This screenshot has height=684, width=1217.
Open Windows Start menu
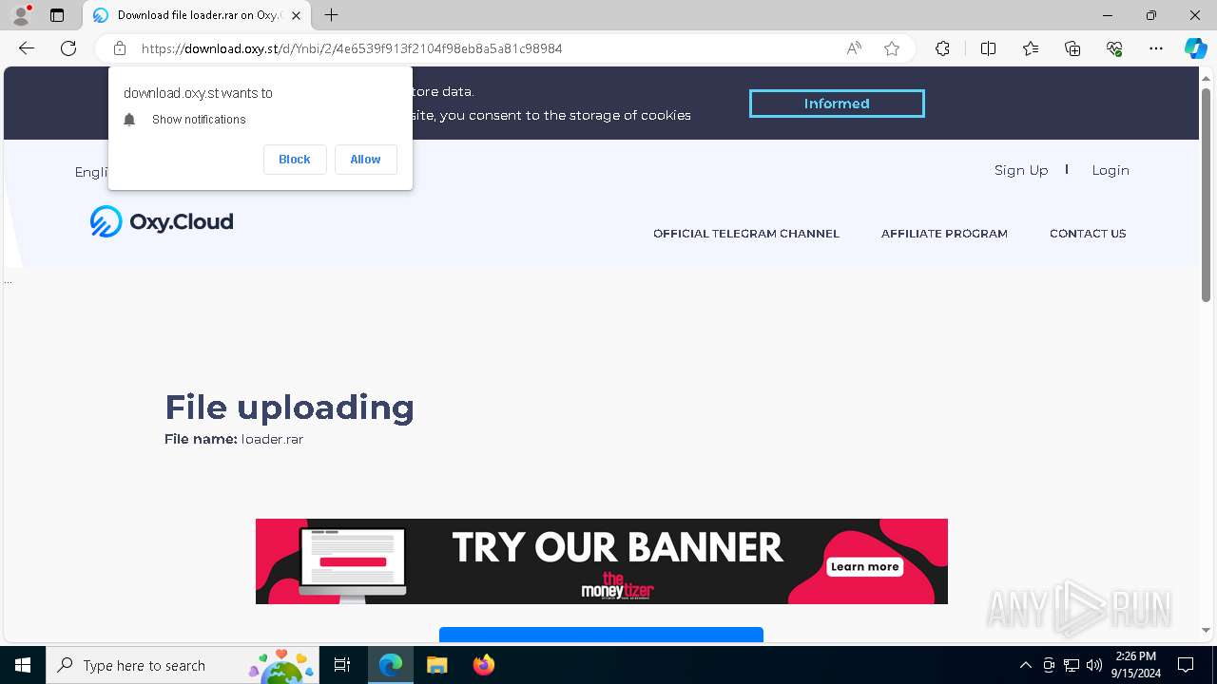click(x=23, y=665)
